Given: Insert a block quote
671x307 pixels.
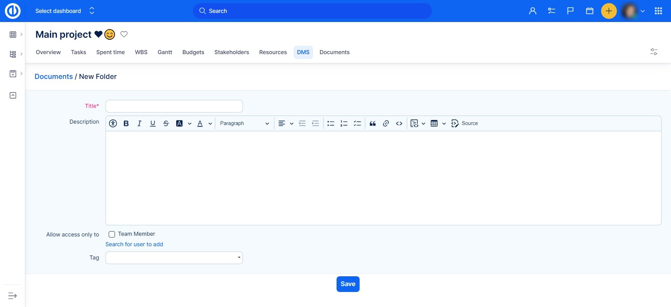Looking at the screenshot, I should [x=373, y=123].
